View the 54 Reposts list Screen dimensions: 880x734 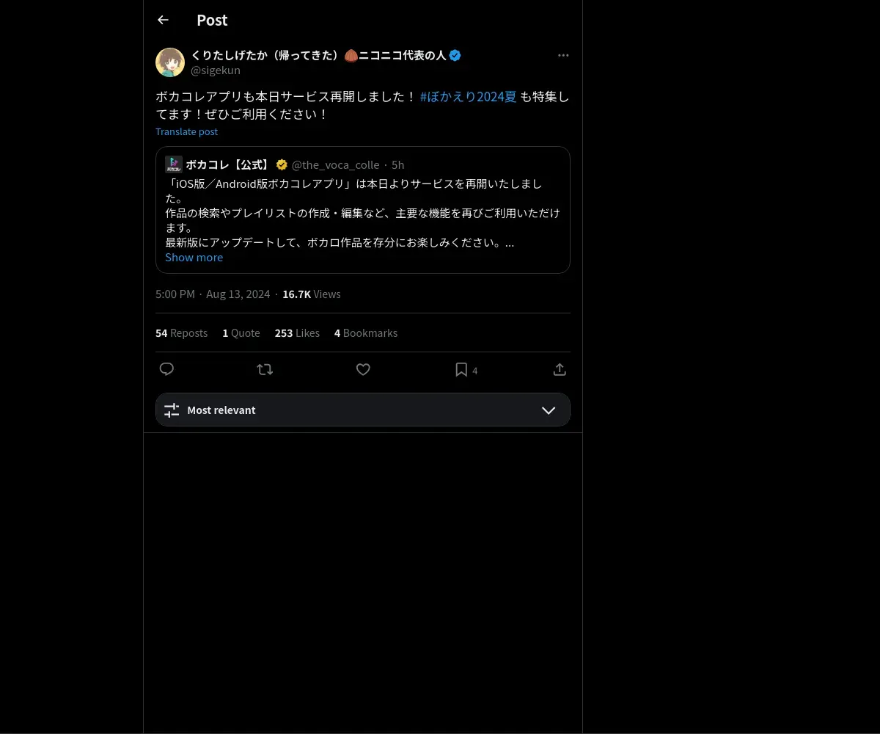(x=181, y=333)
